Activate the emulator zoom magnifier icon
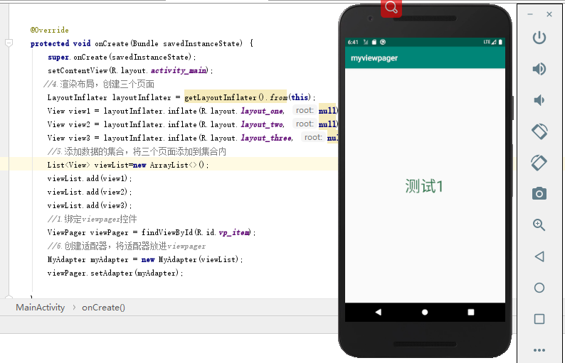The height and width of the screenshot is (363, 565). [x=539, y=225]
